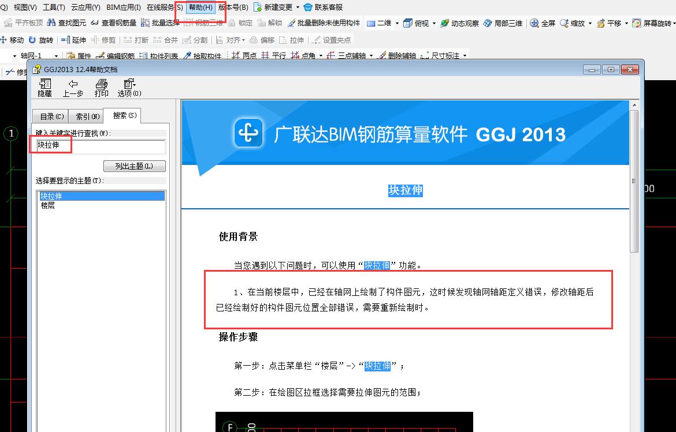The height and width of the screenshot is (432, 676).
Task: Click 打印 print button in help
Action: point(101,88)
